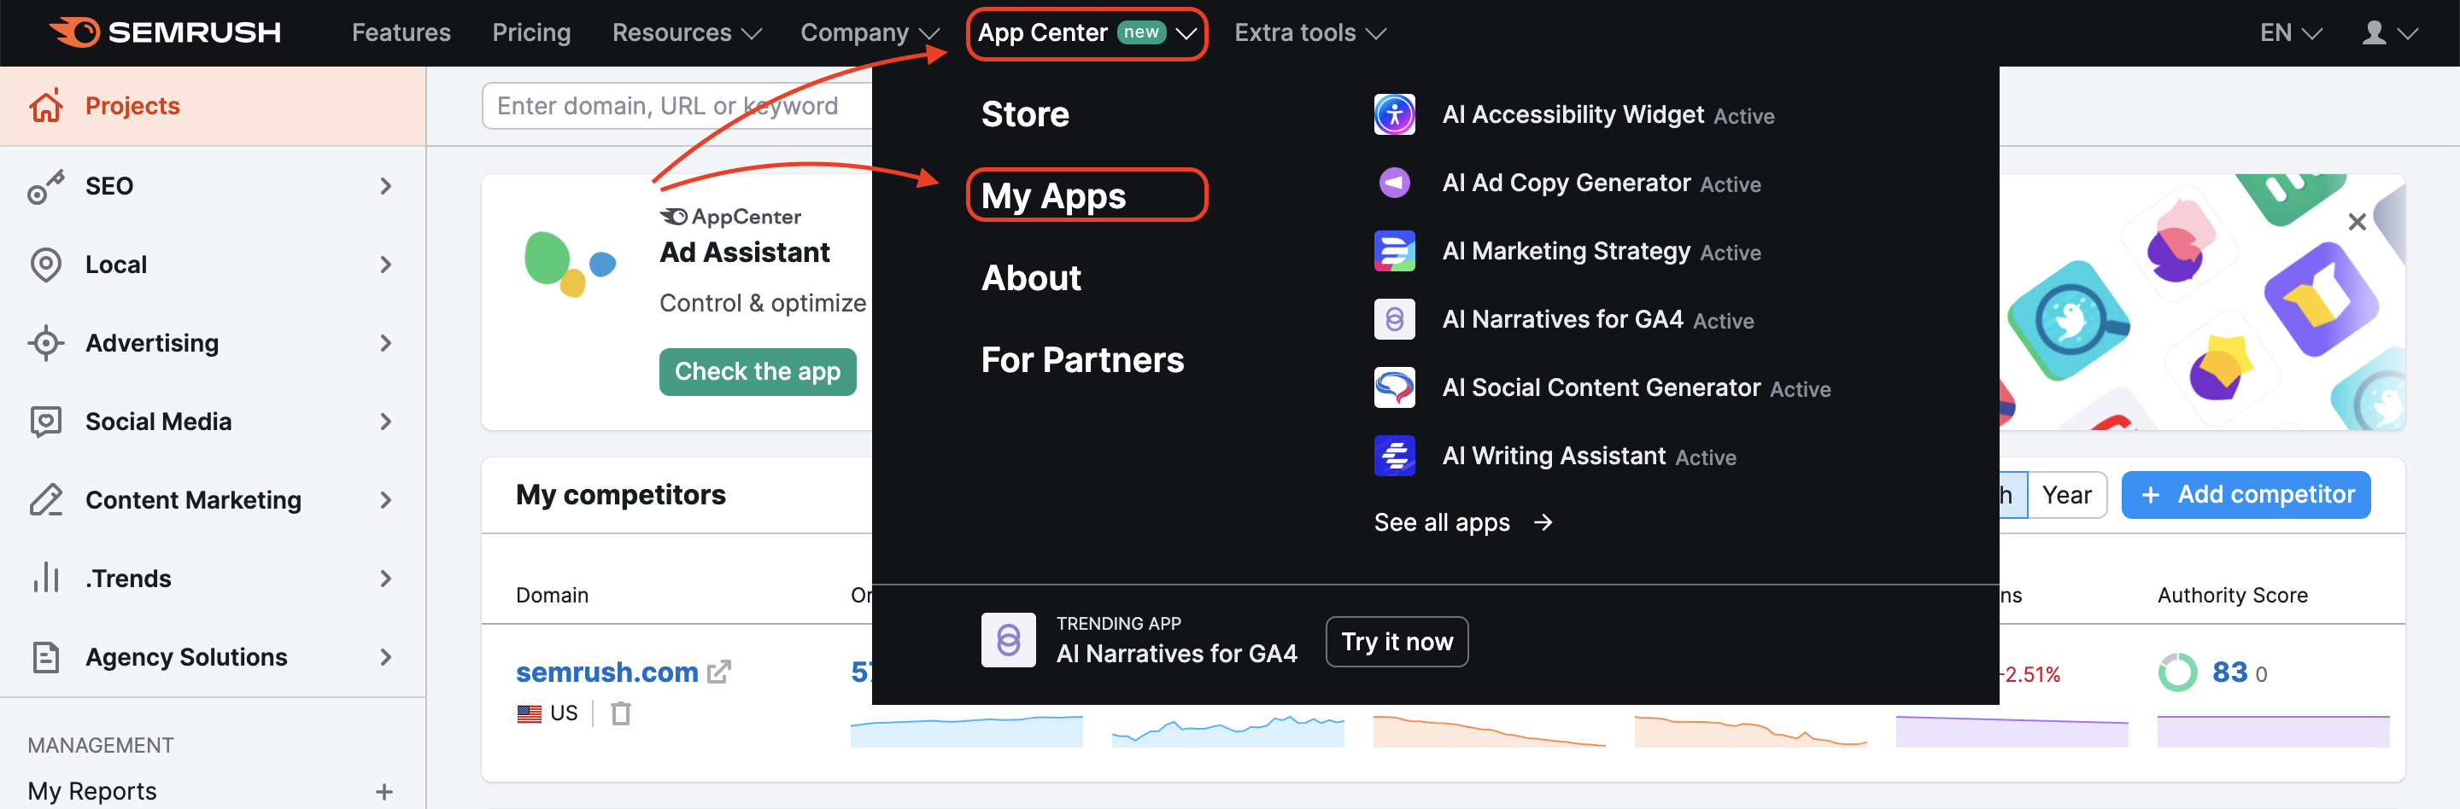Viewport: 2460px width, 809px height.
Task: Select About in App Center menu
Action: (x=1030, y=277)
